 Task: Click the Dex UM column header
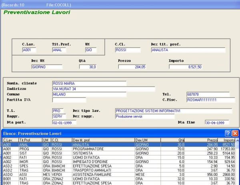[x=148, y=140]
